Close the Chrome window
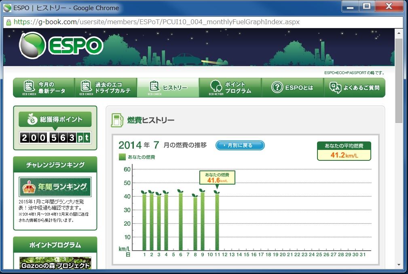408x274 pixels. pos(389,6)
